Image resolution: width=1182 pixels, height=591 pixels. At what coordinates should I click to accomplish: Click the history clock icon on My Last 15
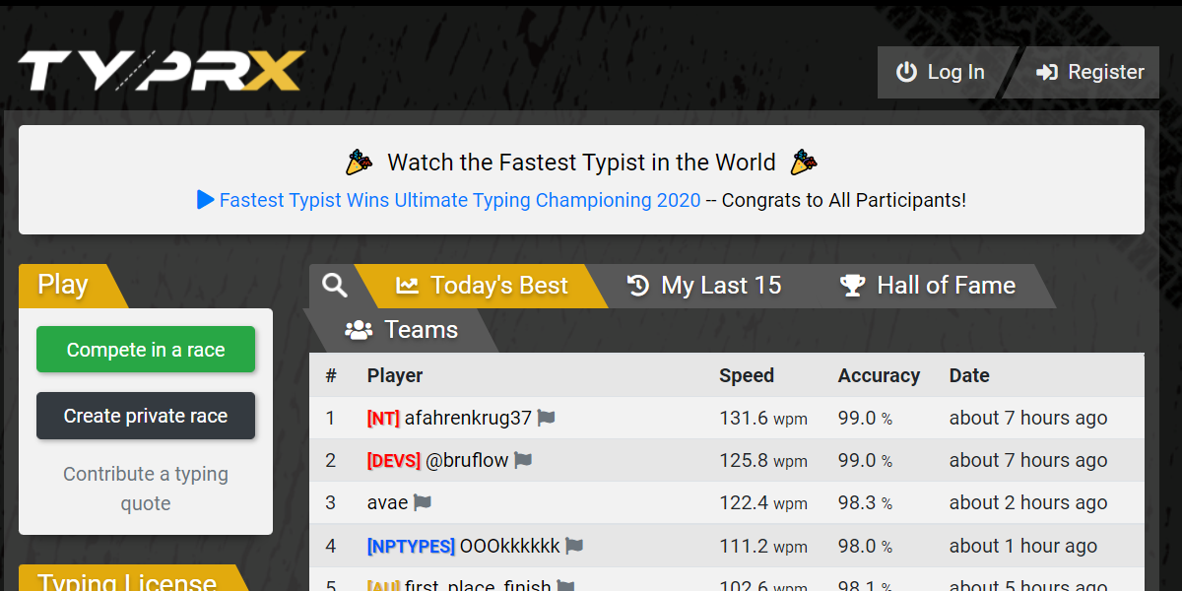tap(636, 286)
